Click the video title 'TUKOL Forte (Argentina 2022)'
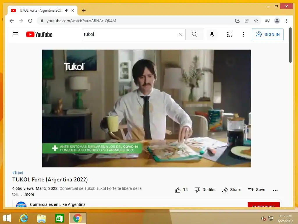Image resolution: width=298 pixels, height=224 pixels. (50, 179)
